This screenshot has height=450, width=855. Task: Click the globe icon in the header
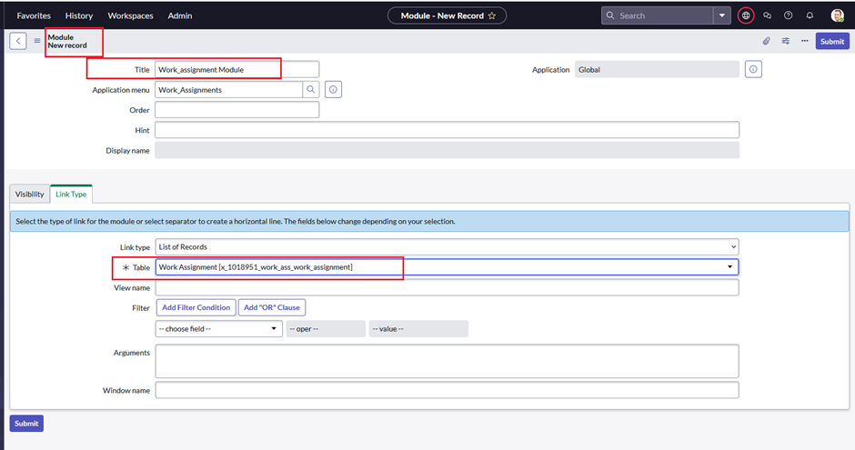coord(746,15)
